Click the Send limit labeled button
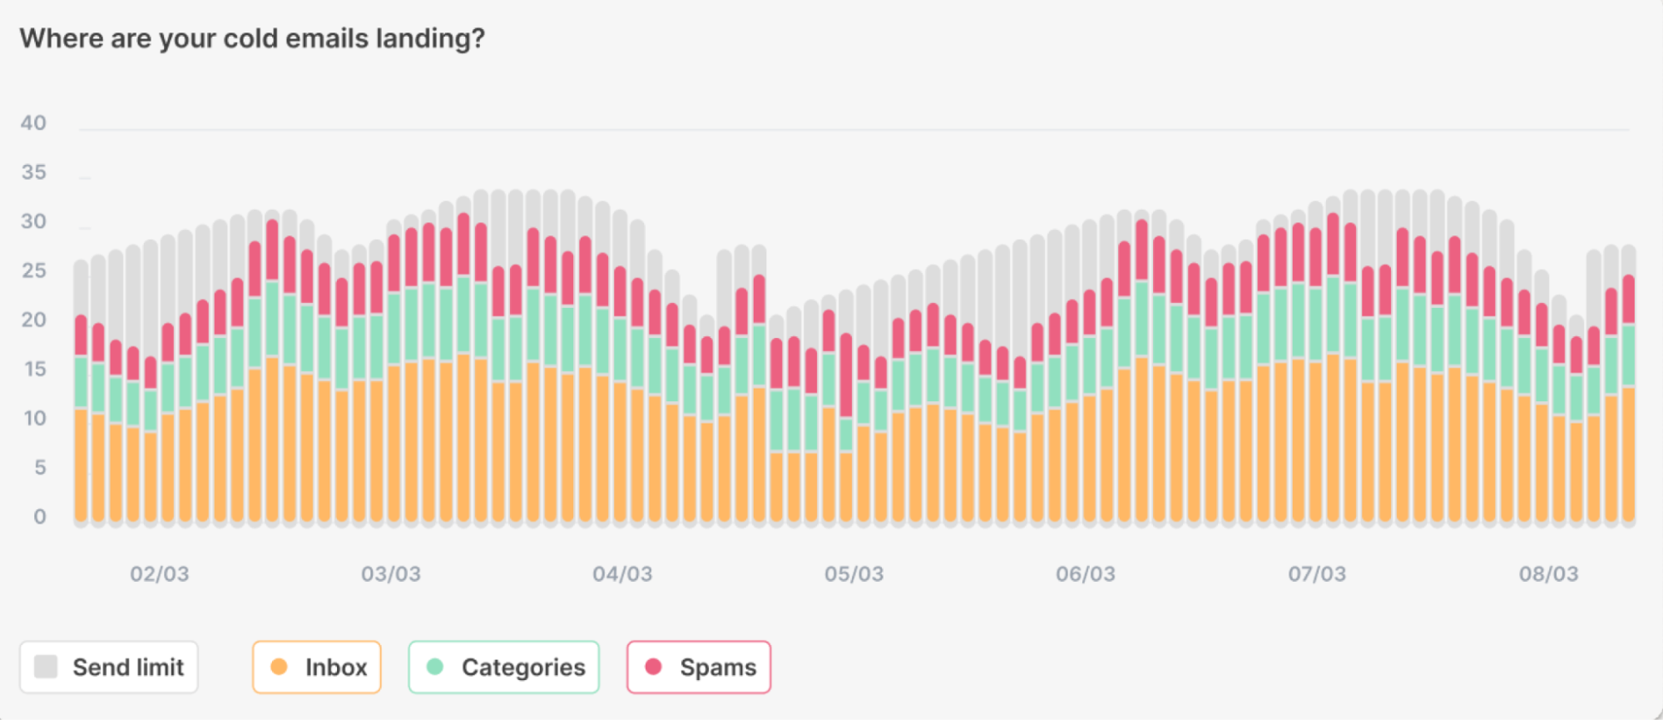Screen dimensions: 1663x720 point(109,667)
